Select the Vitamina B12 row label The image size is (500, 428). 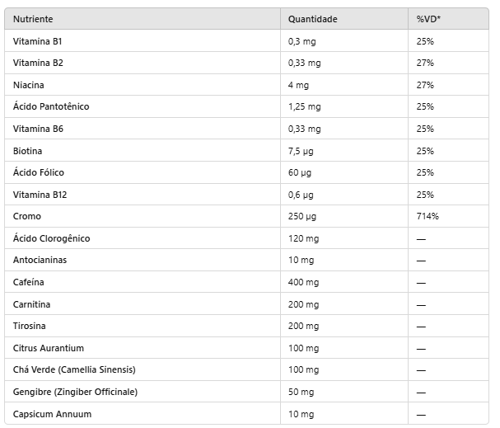click(40, 195)
